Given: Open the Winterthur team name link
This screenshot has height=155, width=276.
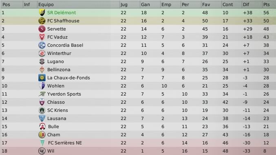Looking at the screenshot, I should coord(59,53).
